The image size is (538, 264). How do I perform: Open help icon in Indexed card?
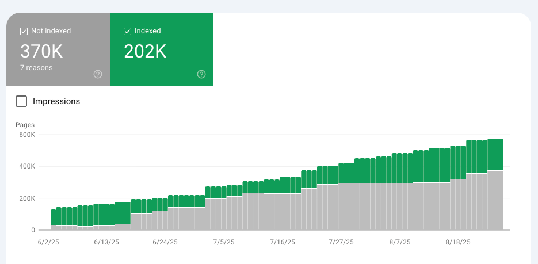tap(201, 74)
